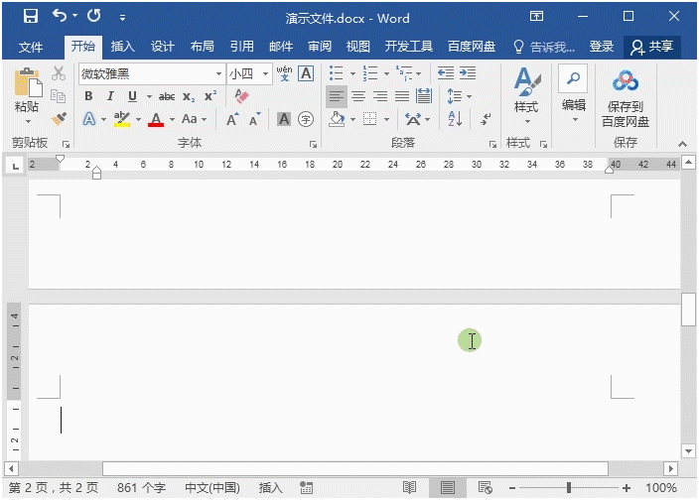Expand the underline style dropdown arrow
Screen dimensions: 699x500
tap(149, 96)
